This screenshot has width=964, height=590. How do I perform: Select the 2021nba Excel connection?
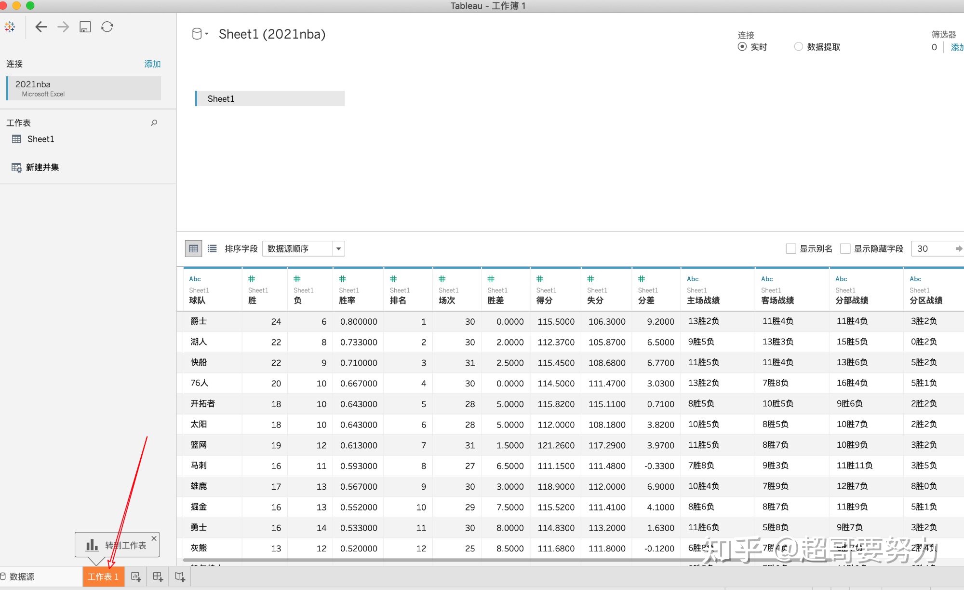84,88
